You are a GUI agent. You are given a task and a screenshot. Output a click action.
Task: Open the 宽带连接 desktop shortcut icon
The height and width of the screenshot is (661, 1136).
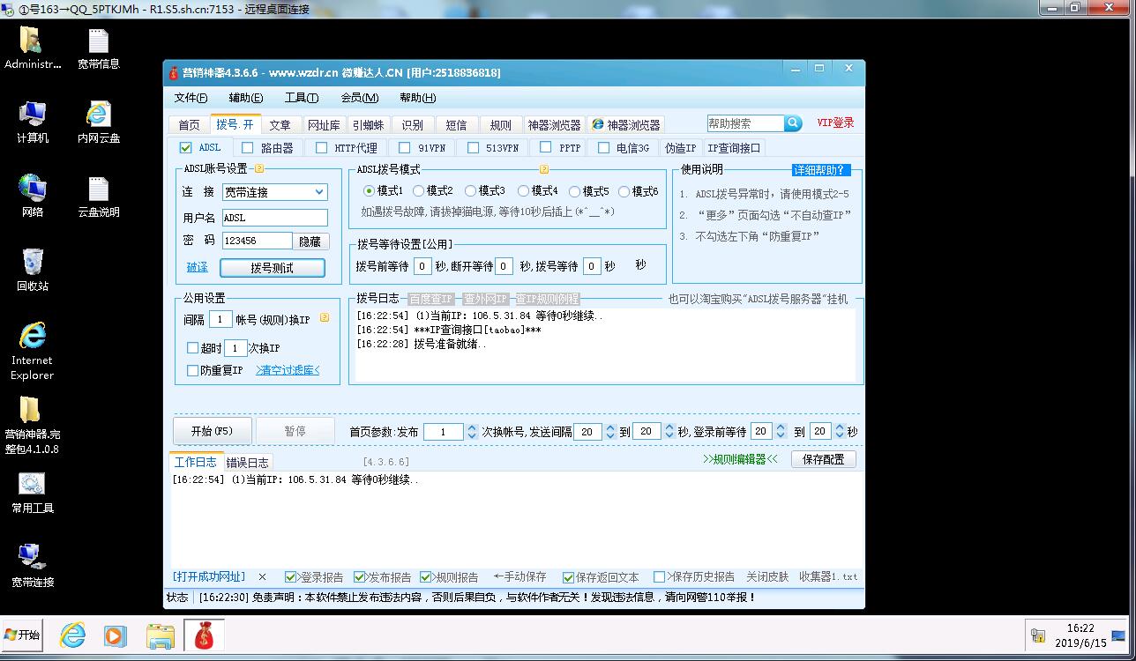[33, 557]
